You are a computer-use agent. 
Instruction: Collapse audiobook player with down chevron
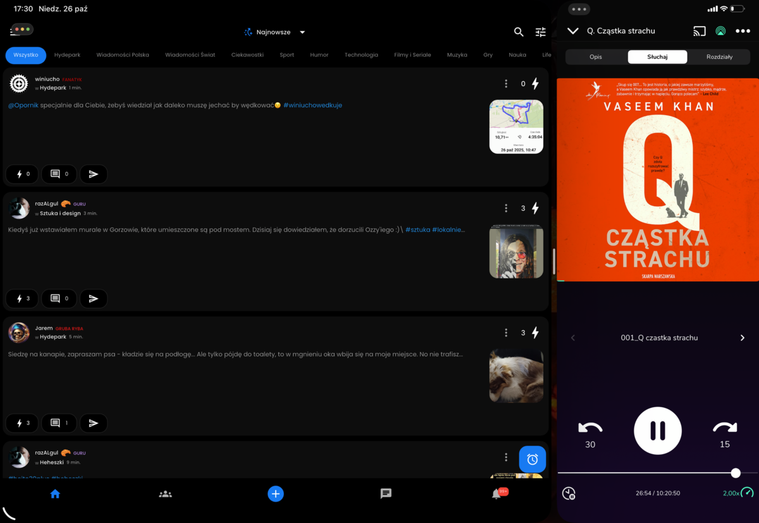[573, 31]
